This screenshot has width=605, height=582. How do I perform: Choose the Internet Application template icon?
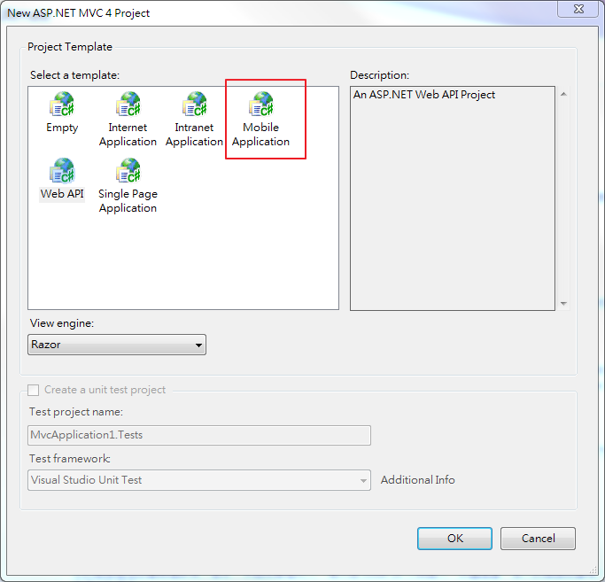[x=128, y=105]
